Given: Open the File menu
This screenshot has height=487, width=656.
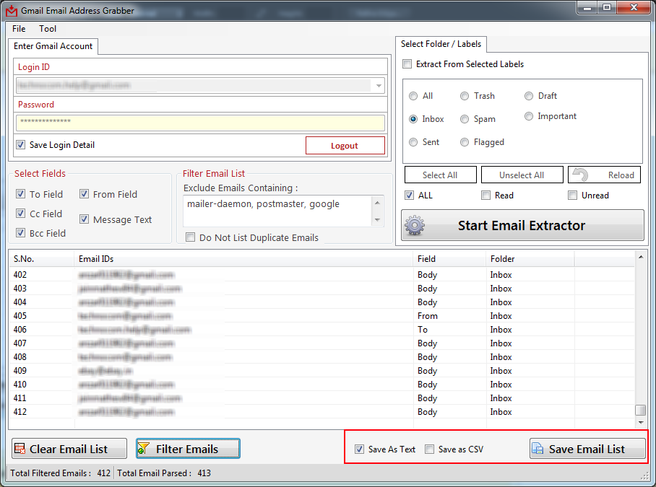Looking at the screenshot, I should point(19,29).
